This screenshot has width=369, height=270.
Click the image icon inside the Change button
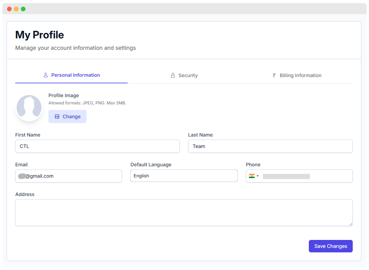click(x=57, y=117)
